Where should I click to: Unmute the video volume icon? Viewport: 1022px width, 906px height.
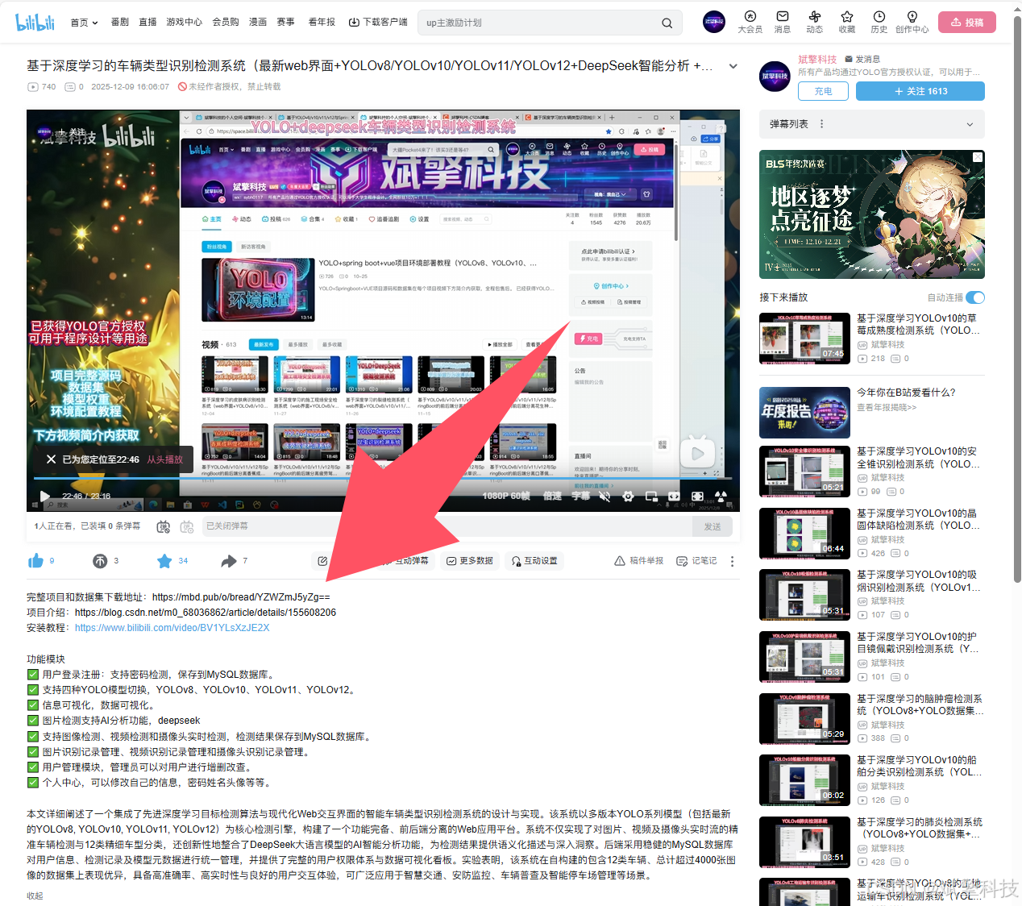(604, 497)
